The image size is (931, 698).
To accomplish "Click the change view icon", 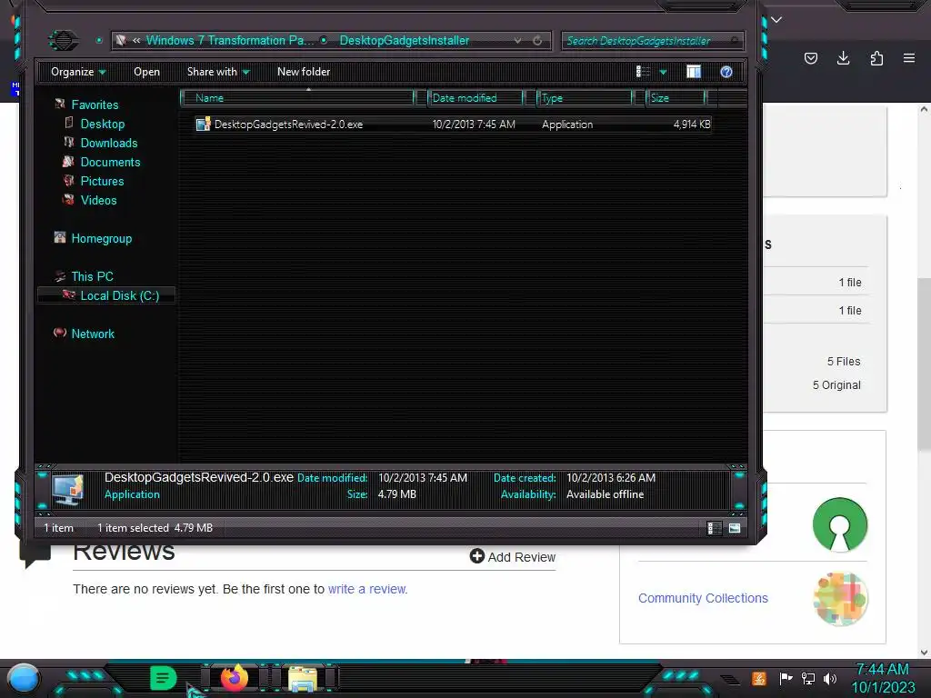I will click(x=643, y=72).
